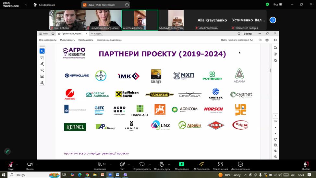Open Редактировать in Acrobat
The height and width of the screenshot is (178, 316).
pos(67,40)
